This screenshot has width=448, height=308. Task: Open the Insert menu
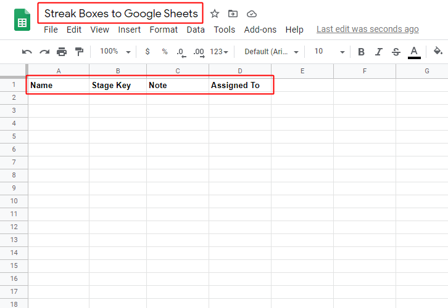(129, 30)
